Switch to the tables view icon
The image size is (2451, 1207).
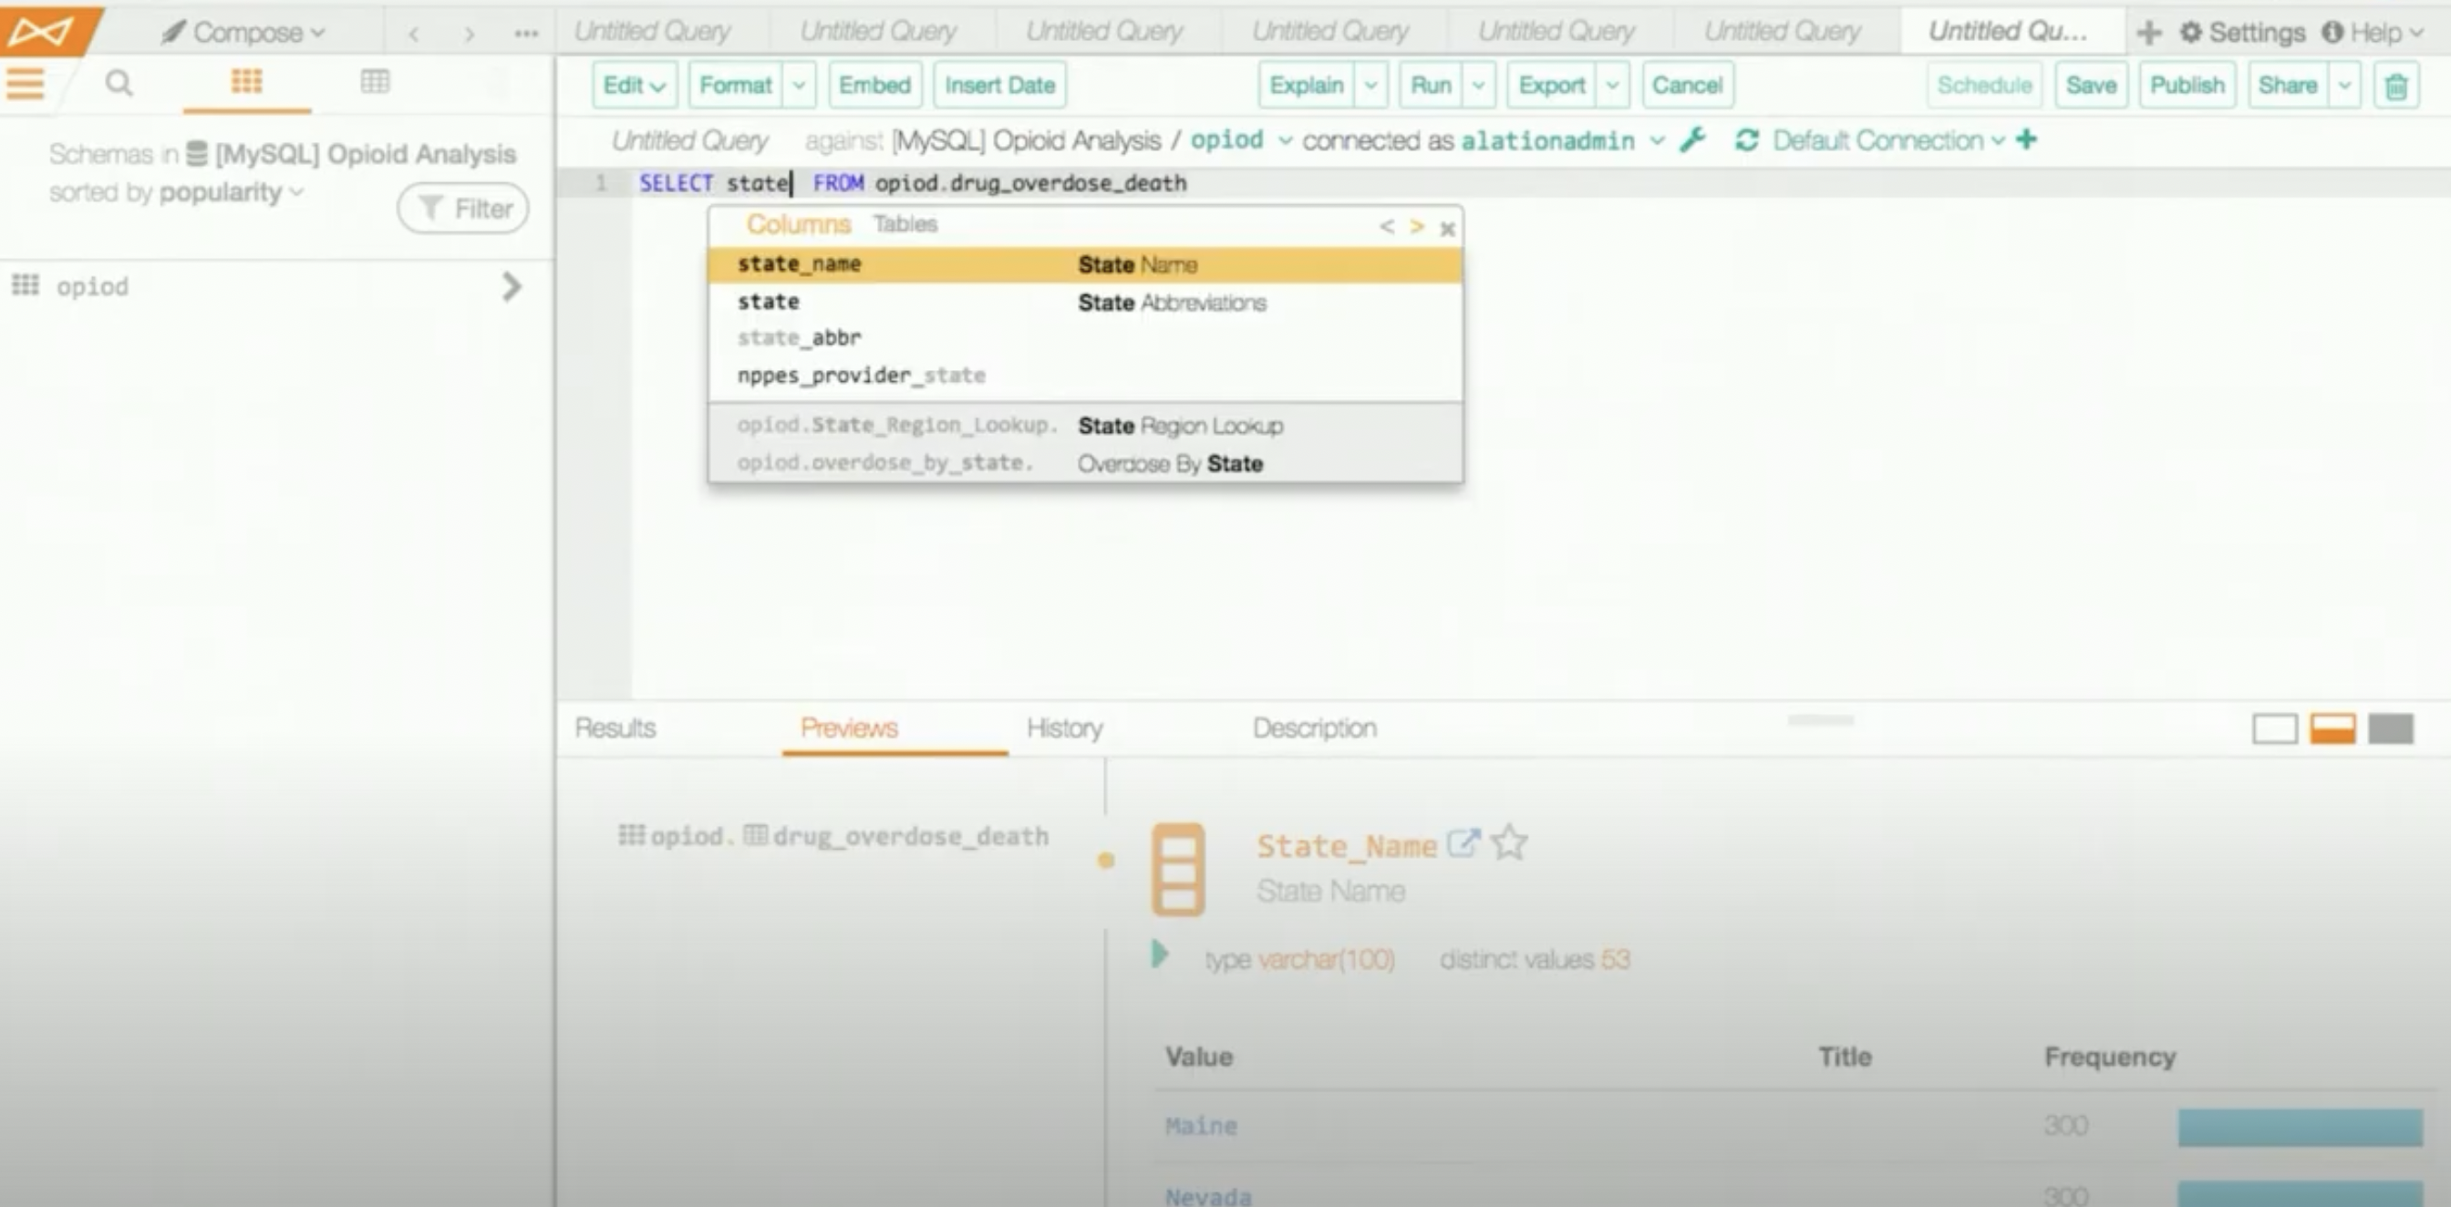tap(375, 82)
